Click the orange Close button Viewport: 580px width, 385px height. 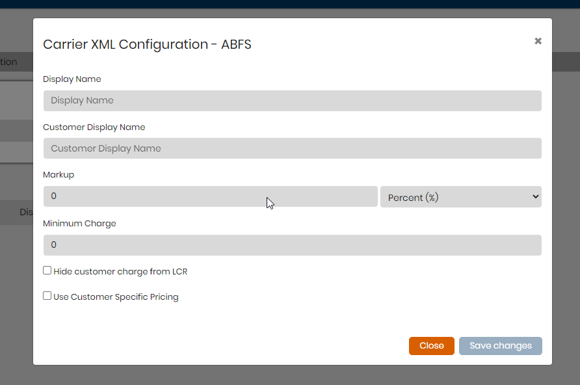[431, 346]
